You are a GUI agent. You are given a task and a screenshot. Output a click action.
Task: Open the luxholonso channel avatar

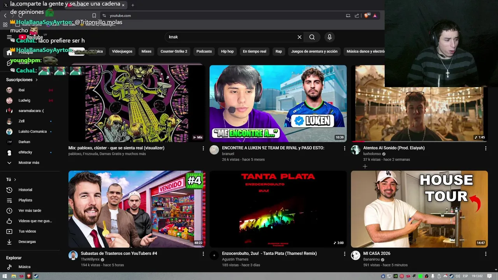356,150
